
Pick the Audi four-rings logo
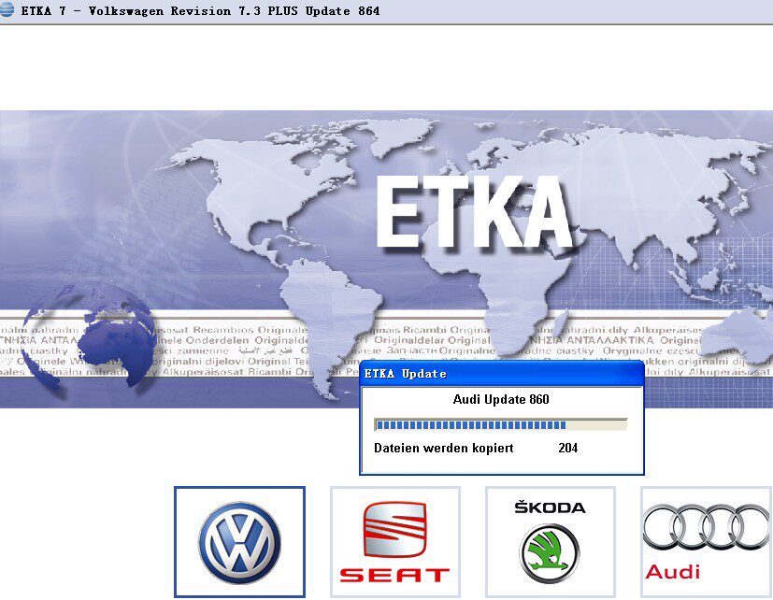click(x=706, y=542)
